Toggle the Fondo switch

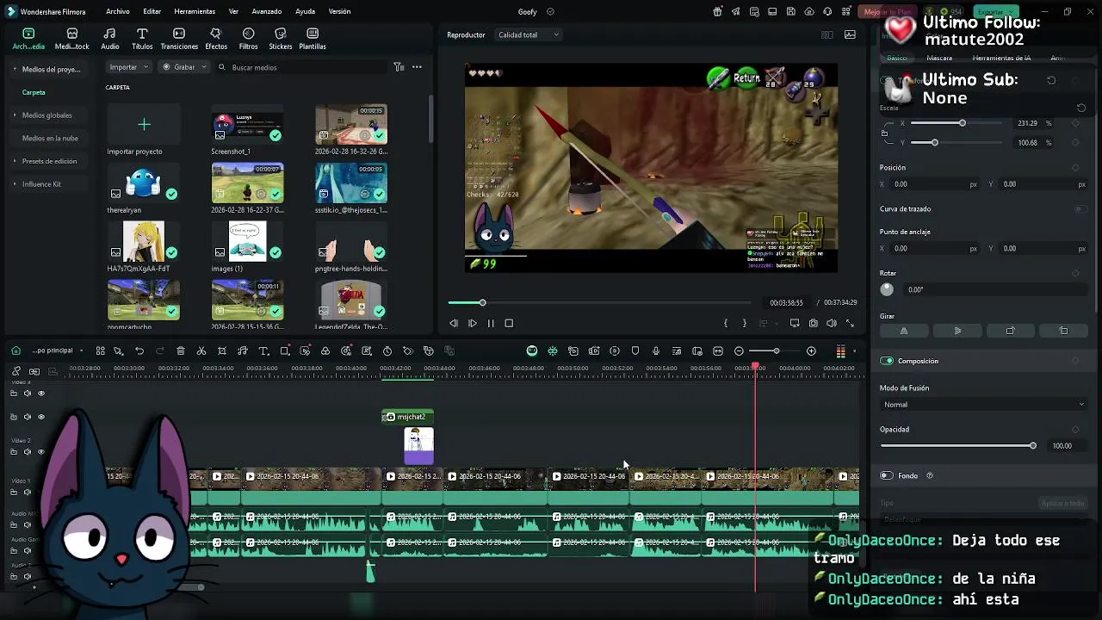pos(887,475)
